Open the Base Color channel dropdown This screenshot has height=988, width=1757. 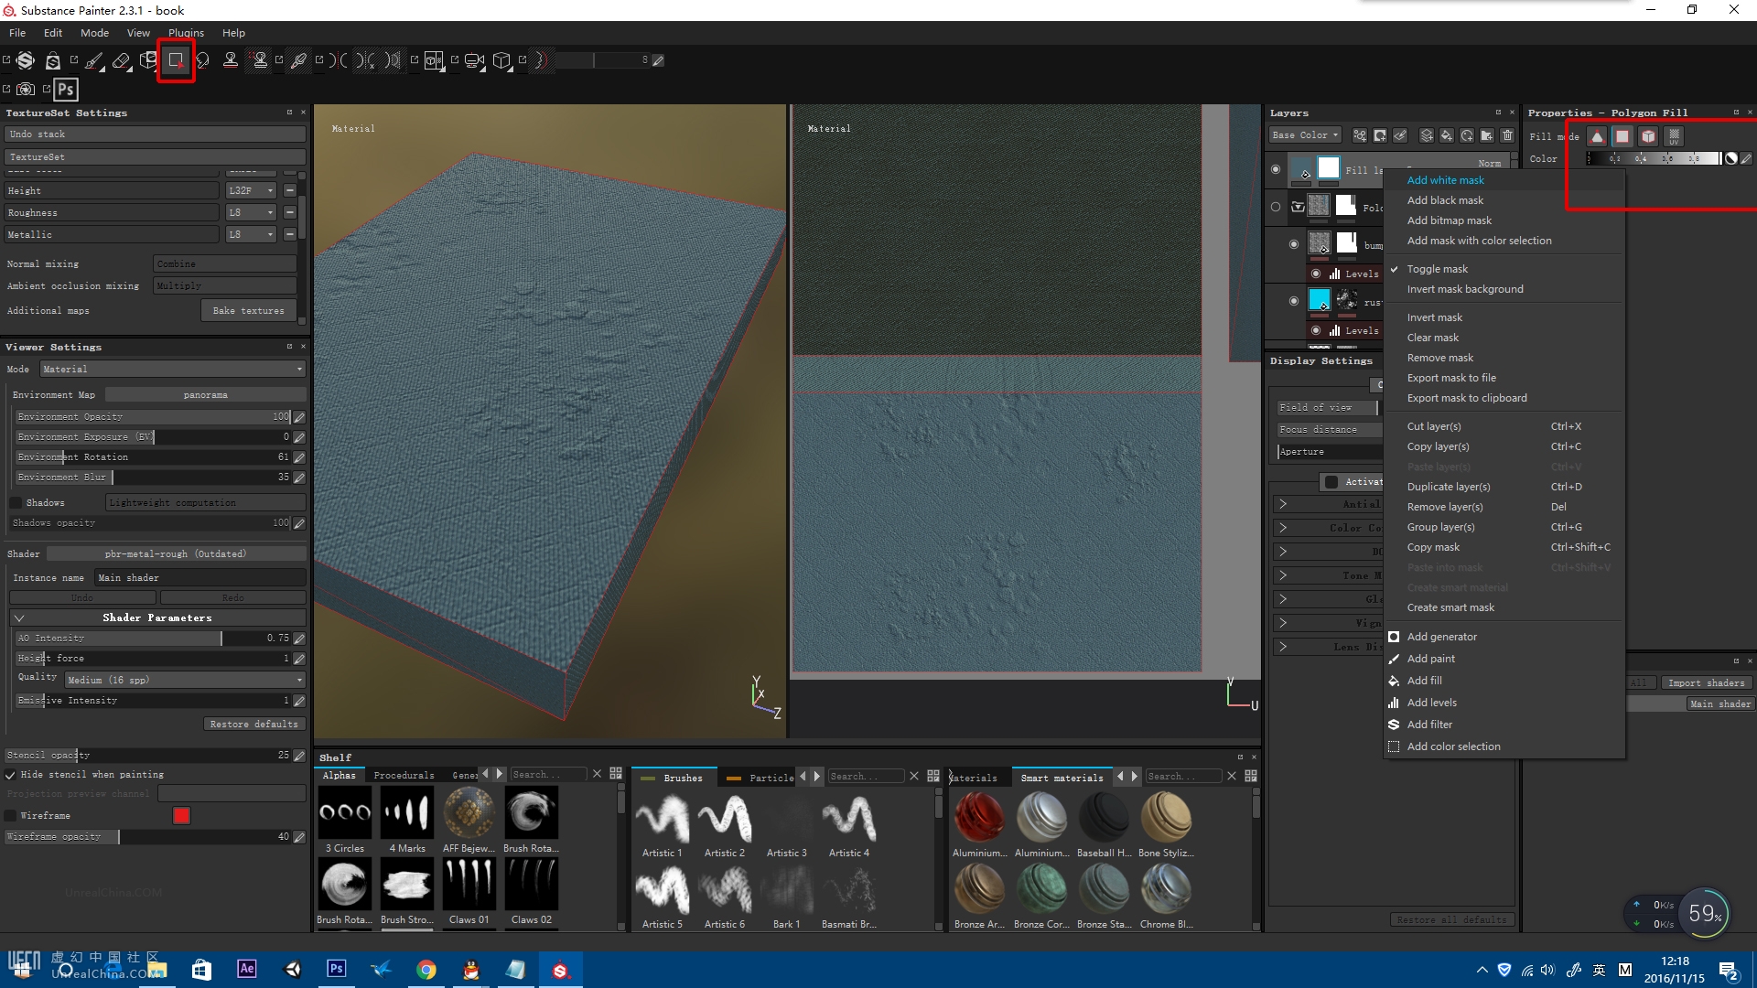coord(1305,135)
